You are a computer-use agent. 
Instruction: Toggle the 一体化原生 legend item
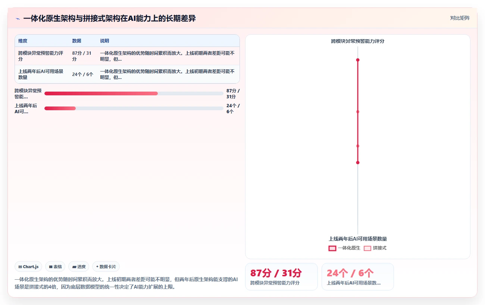coord(344,248)
